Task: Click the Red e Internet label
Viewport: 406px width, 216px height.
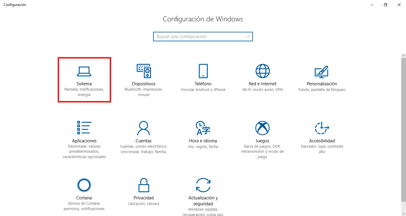Action: click(x=262, y=84)
